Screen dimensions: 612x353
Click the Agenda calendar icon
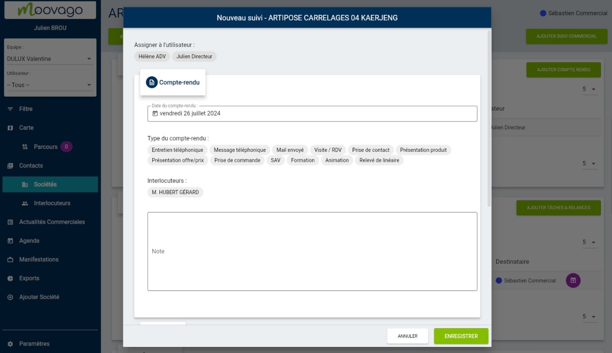(10, 241)
